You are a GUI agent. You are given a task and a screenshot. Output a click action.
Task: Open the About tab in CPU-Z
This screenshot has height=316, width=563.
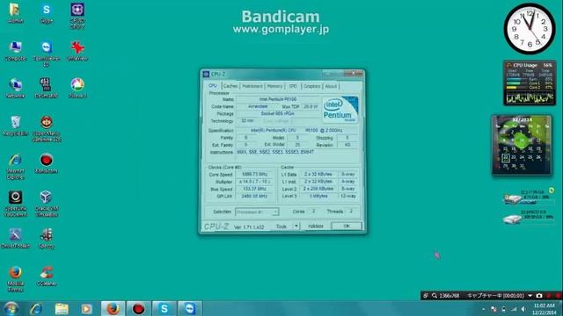pos(331,86)
